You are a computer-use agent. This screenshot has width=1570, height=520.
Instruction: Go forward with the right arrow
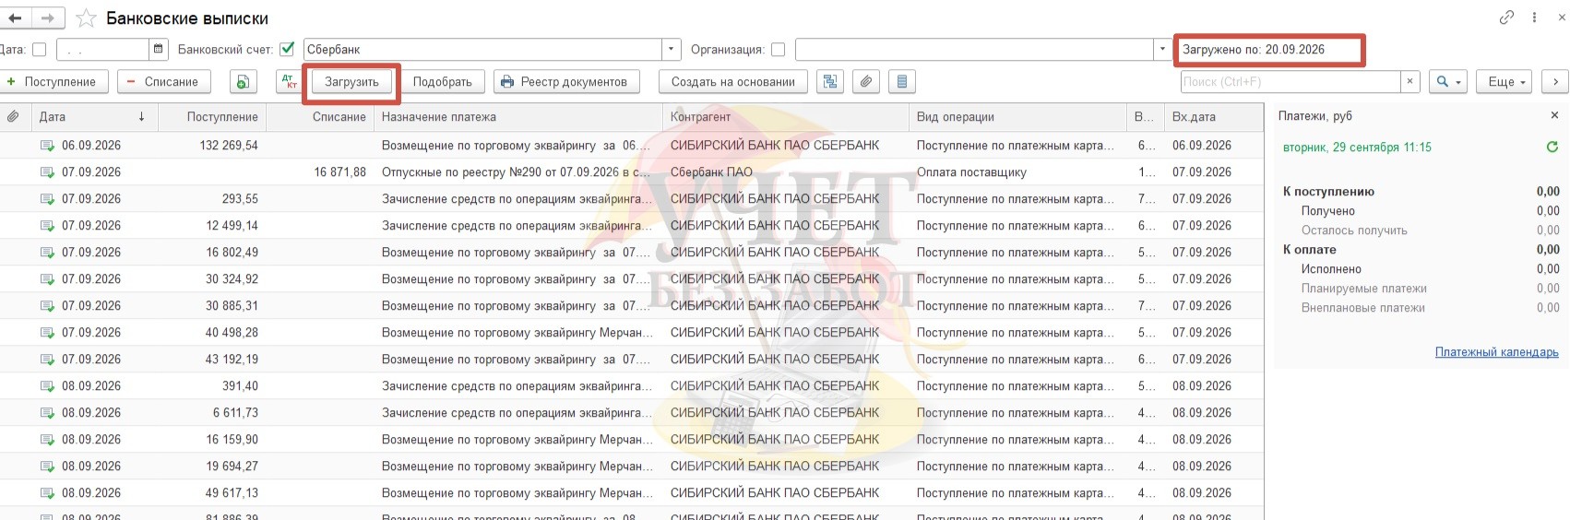(49, 18)
